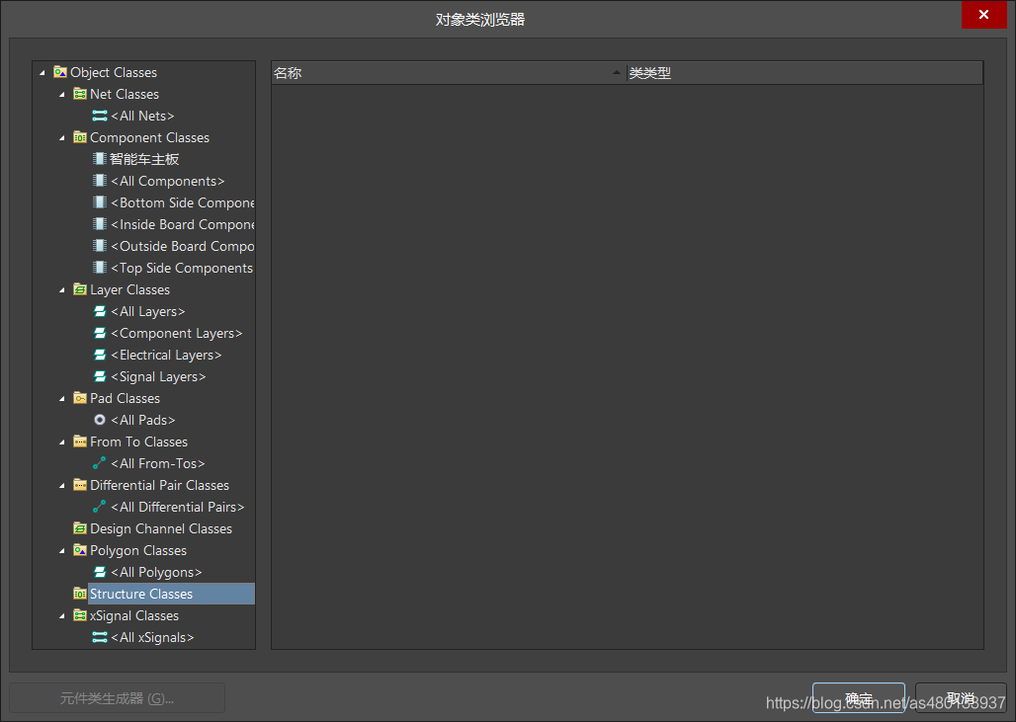Click the Net Classes folder icon
This screenshot has height=722, width=1016.
pos(80,94)
